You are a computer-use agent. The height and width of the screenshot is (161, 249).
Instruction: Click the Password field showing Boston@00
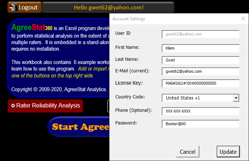click(x=200, y=124)
